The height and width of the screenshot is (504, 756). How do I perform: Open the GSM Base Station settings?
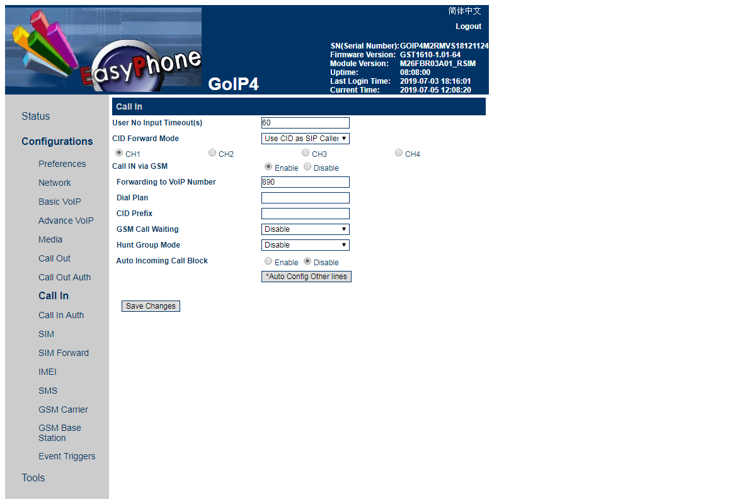coord(60,433)
